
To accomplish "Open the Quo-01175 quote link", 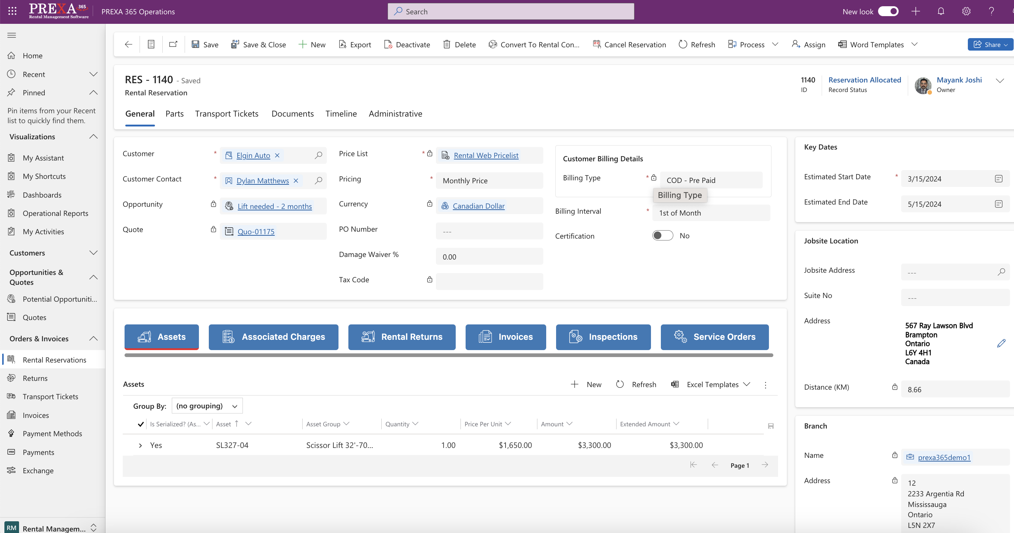I will [x=256, y=232].
